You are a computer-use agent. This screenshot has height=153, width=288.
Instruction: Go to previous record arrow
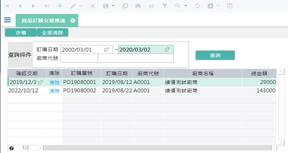(20, 6)
